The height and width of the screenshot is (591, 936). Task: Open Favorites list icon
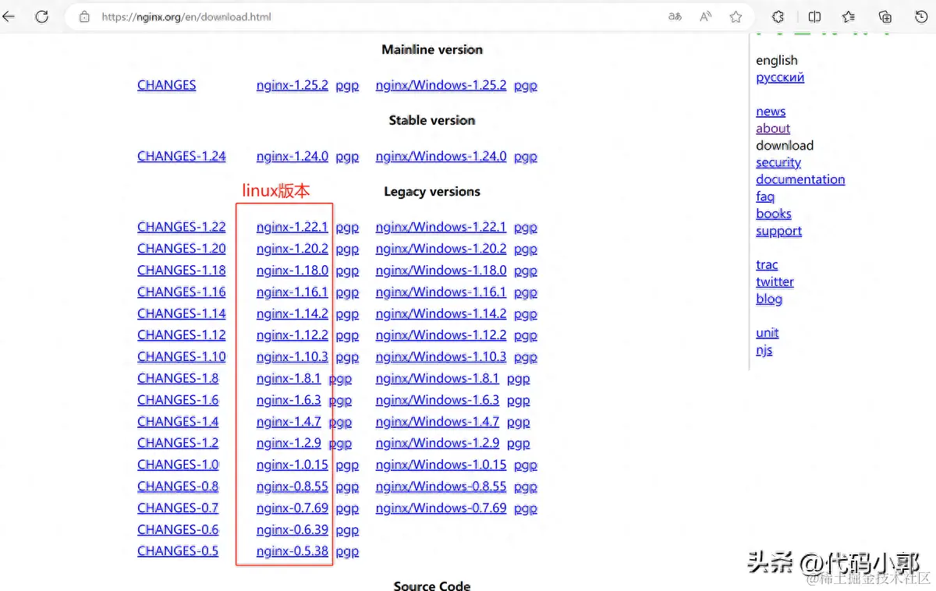[x=849, y=16]
